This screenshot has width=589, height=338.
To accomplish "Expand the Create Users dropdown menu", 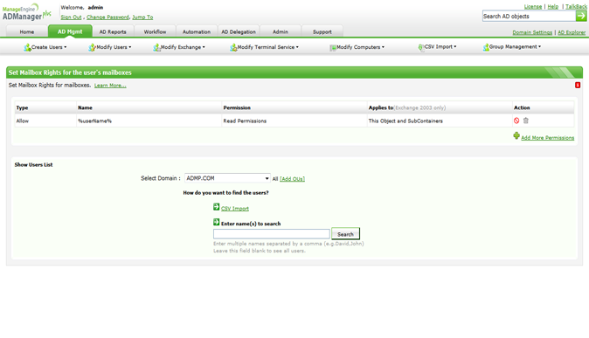I will point(66,47).
